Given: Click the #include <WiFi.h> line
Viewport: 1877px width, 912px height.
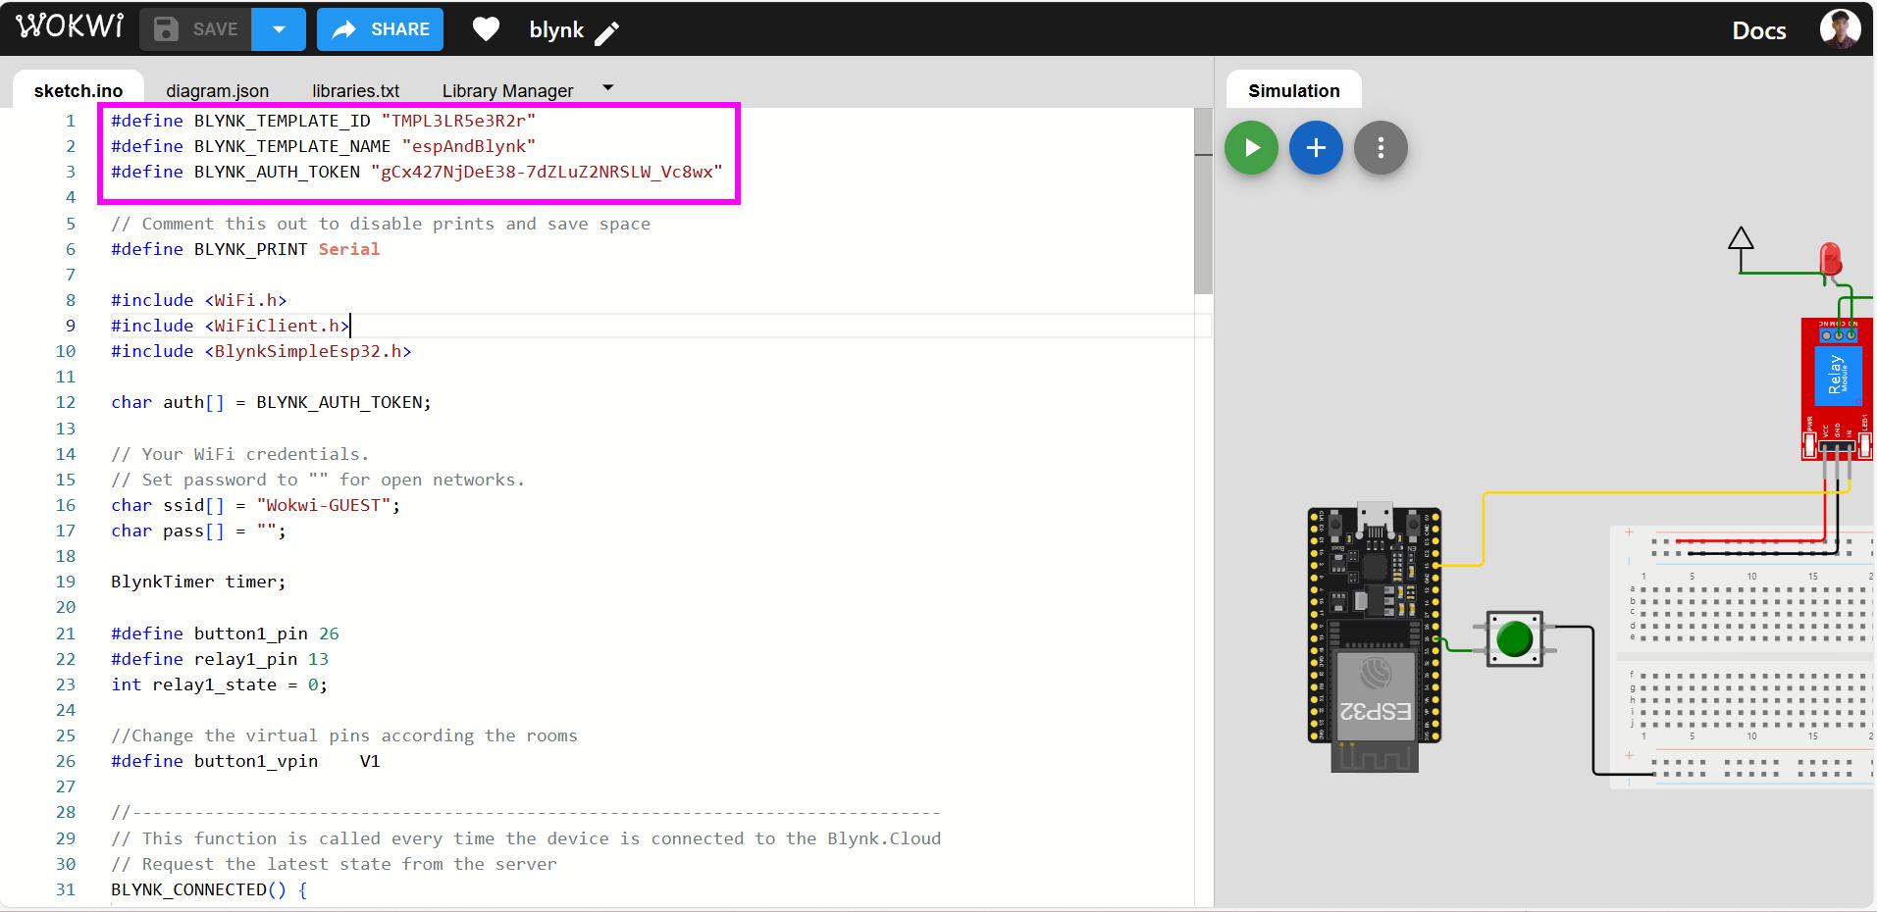Looking at the screenshot, I should coord(199,300).
